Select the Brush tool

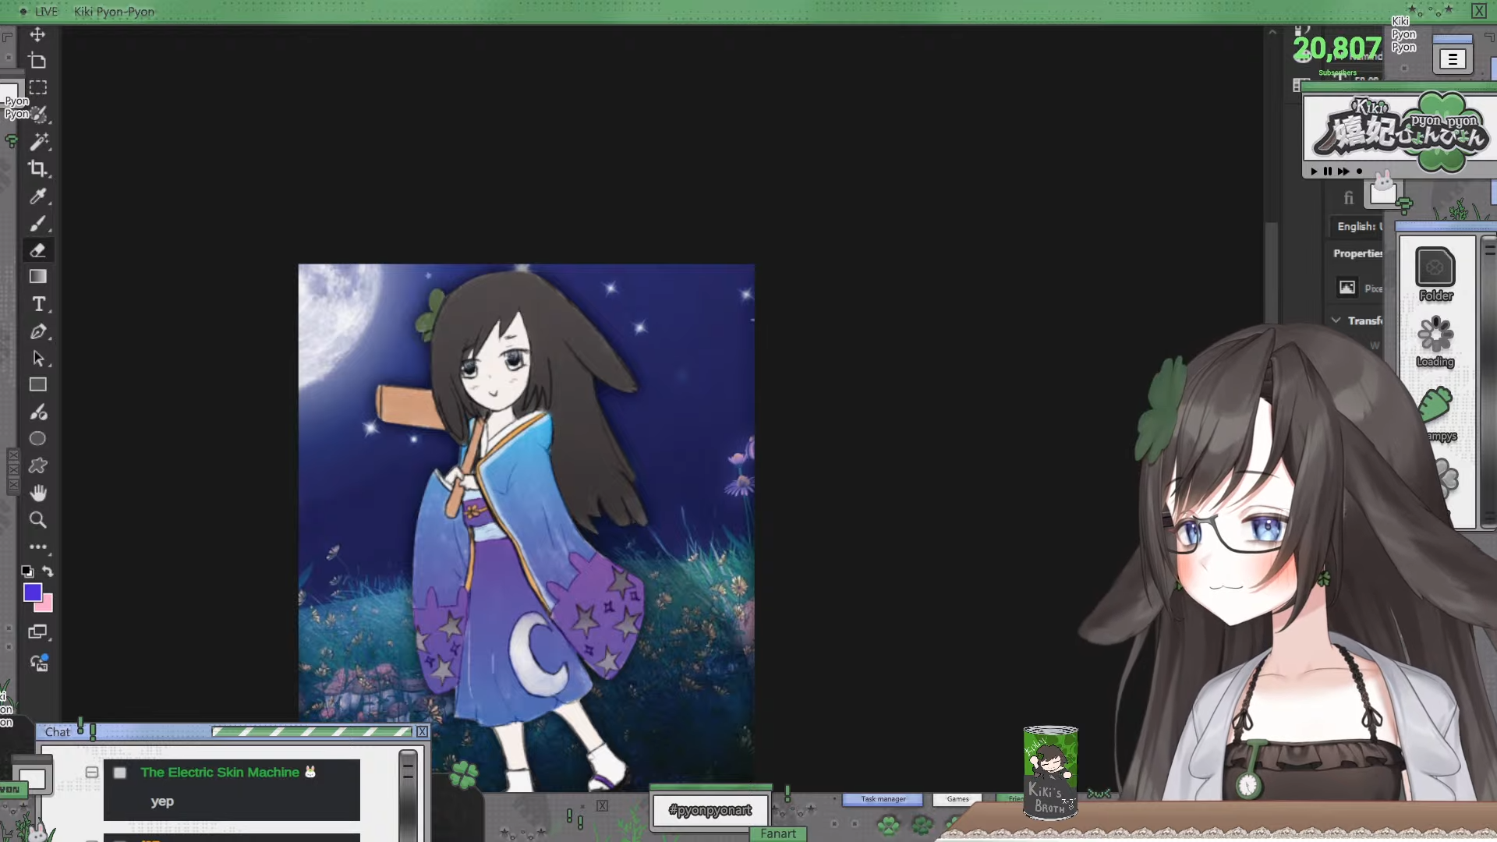point(37,223)
